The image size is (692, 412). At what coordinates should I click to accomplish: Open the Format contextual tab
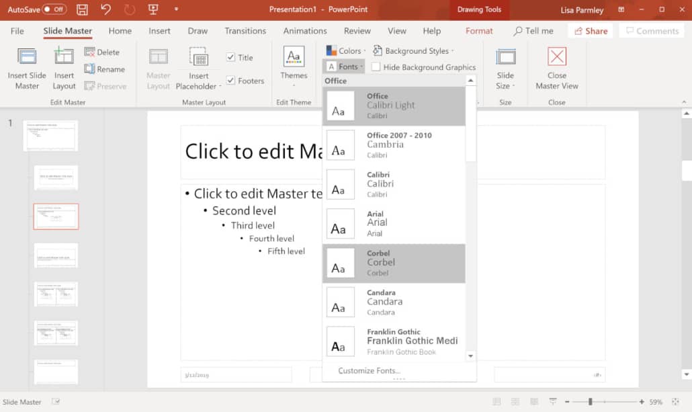(478, 31)
